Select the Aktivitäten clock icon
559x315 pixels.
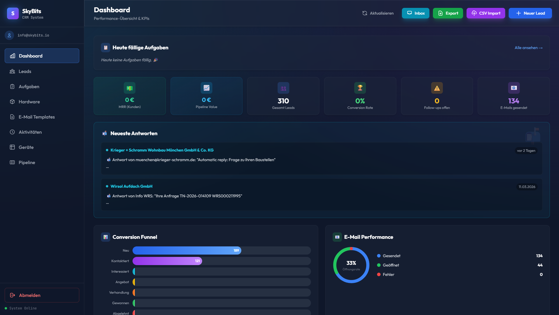(12, 132)
